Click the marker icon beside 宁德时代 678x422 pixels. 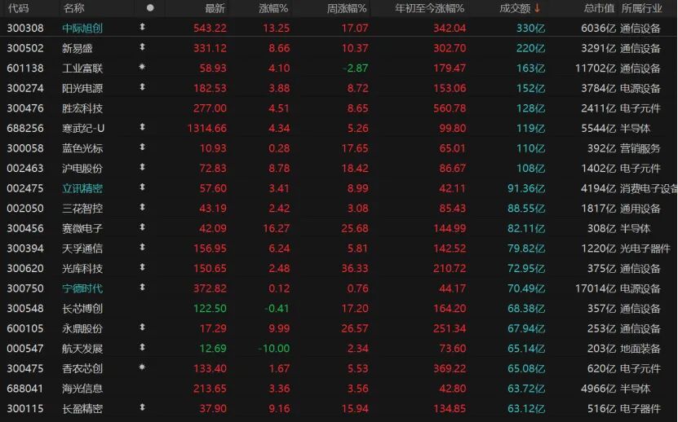(144, 288)
